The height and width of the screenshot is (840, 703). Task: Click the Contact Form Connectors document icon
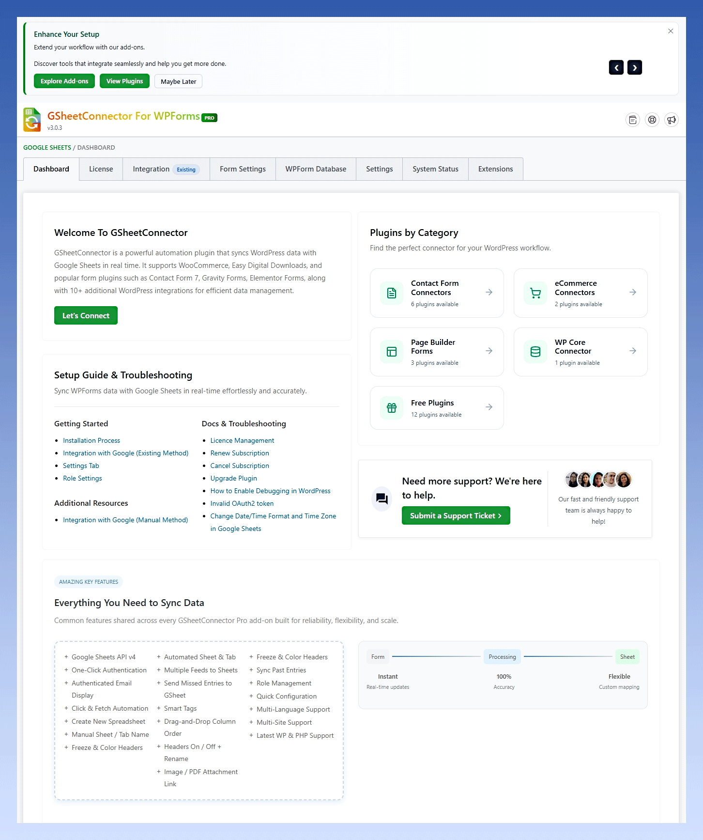[x=392, y=293]
